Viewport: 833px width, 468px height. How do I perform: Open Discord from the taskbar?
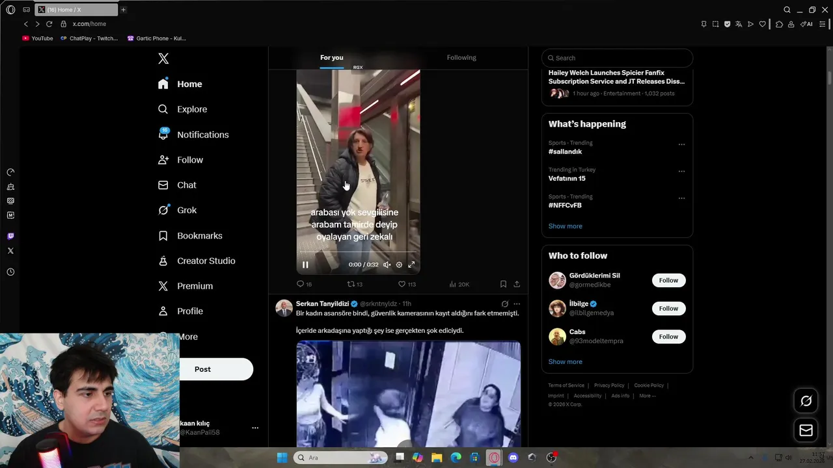[x=513, y=458]
